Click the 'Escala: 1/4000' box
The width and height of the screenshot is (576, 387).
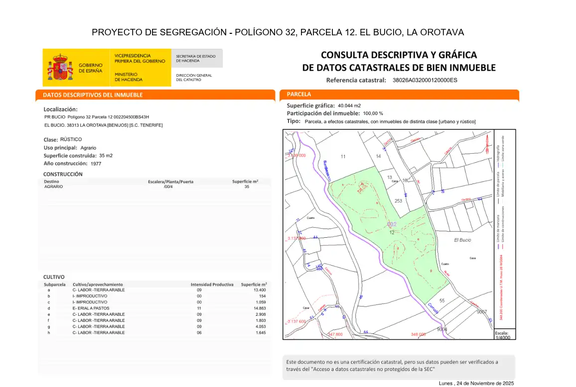(x=505, y=334)
